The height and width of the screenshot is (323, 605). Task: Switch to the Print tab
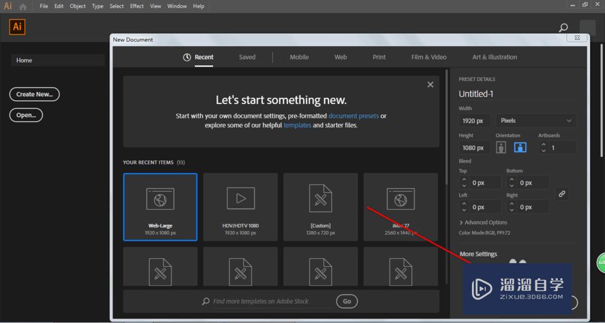[379, 57]
